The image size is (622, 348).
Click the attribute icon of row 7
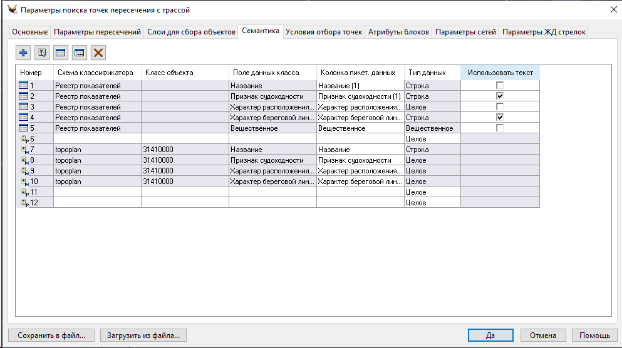tap(25, 150)
